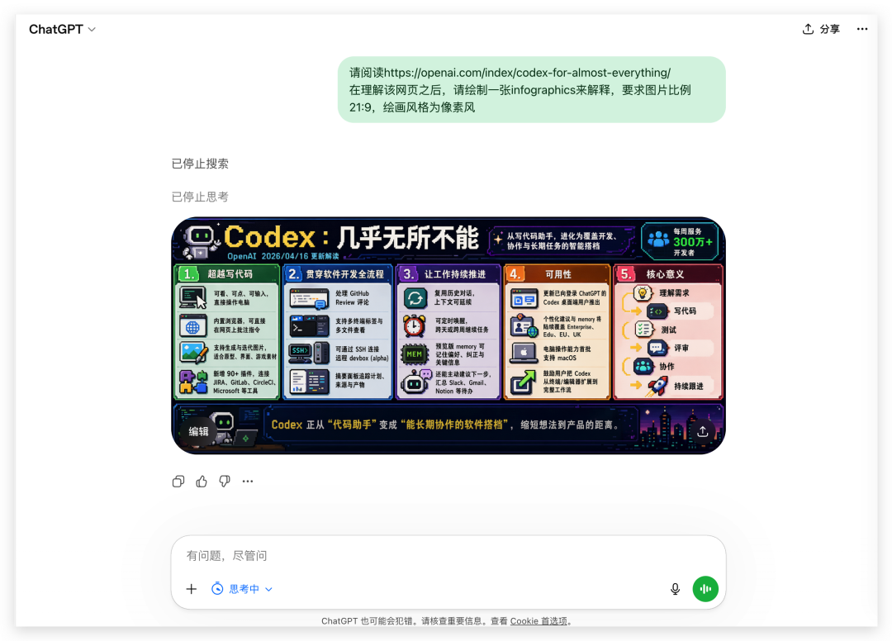
Task: Click the share icon on the image corner
Action: click(702, 431)
